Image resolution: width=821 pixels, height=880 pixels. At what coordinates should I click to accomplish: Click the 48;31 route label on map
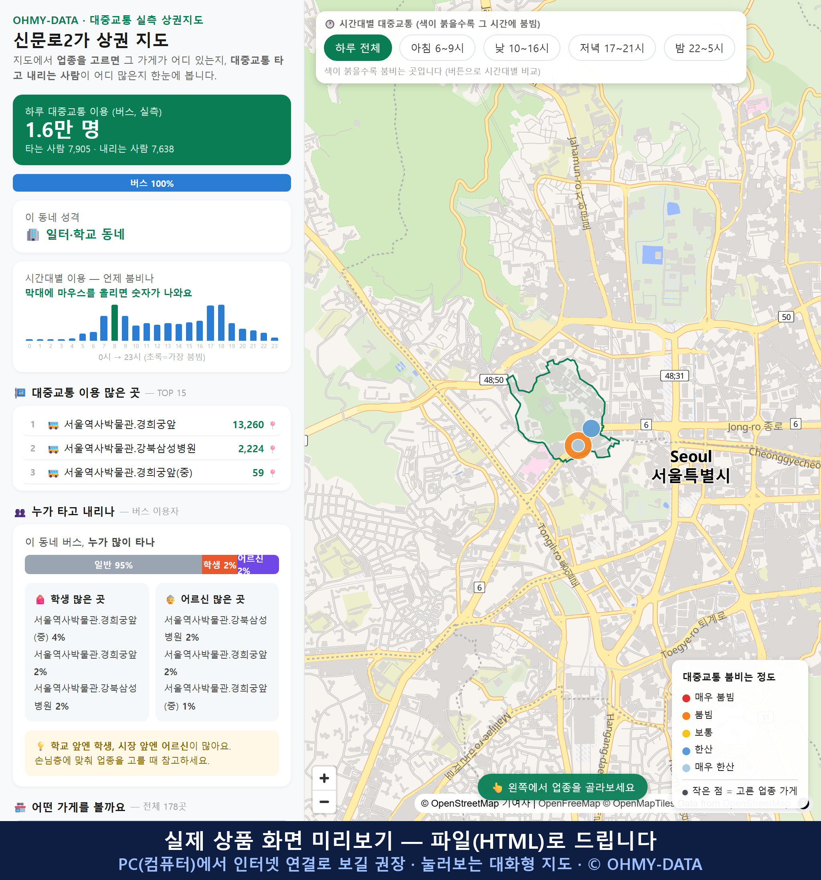674,376
